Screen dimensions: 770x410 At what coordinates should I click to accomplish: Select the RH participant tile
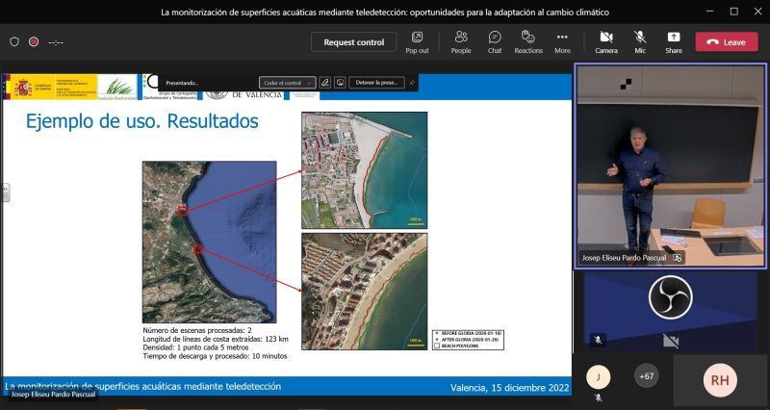(720, 380)
